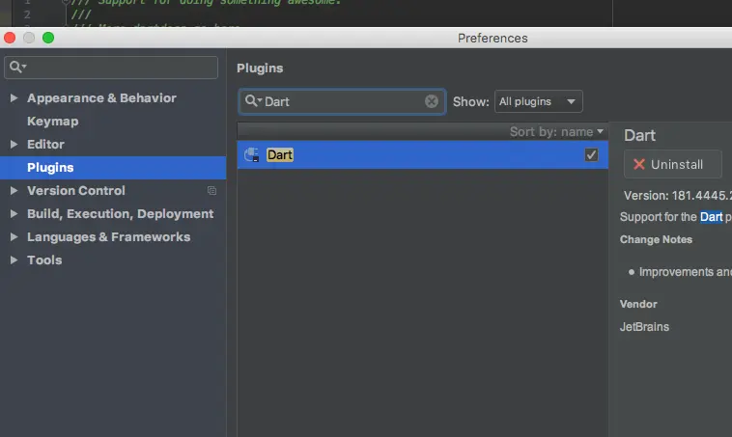
Task: Expand the Tools section arrow
Action: 14,259
